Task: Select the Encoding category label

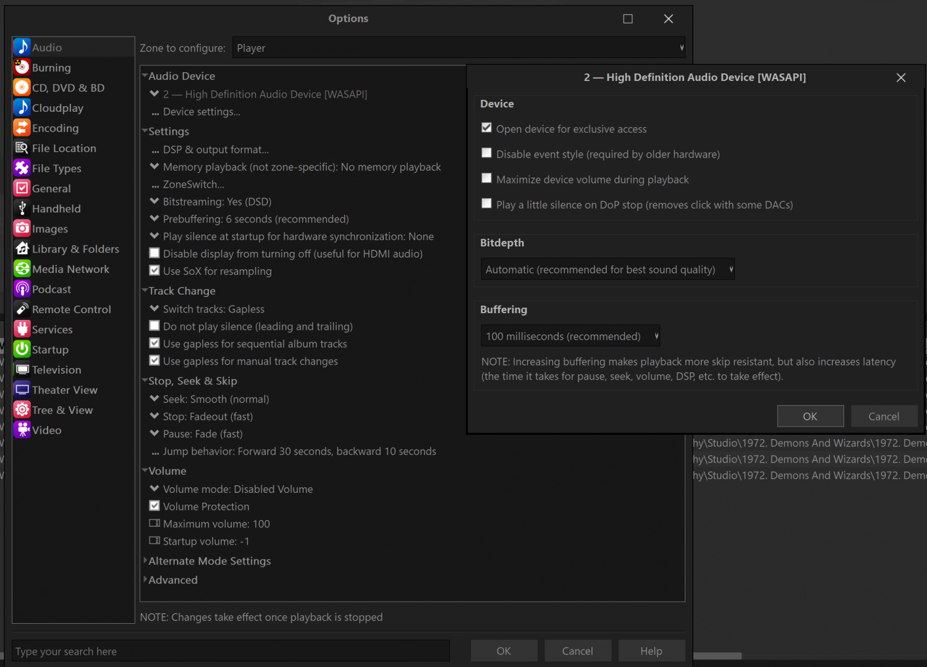Action: [56, 128]
